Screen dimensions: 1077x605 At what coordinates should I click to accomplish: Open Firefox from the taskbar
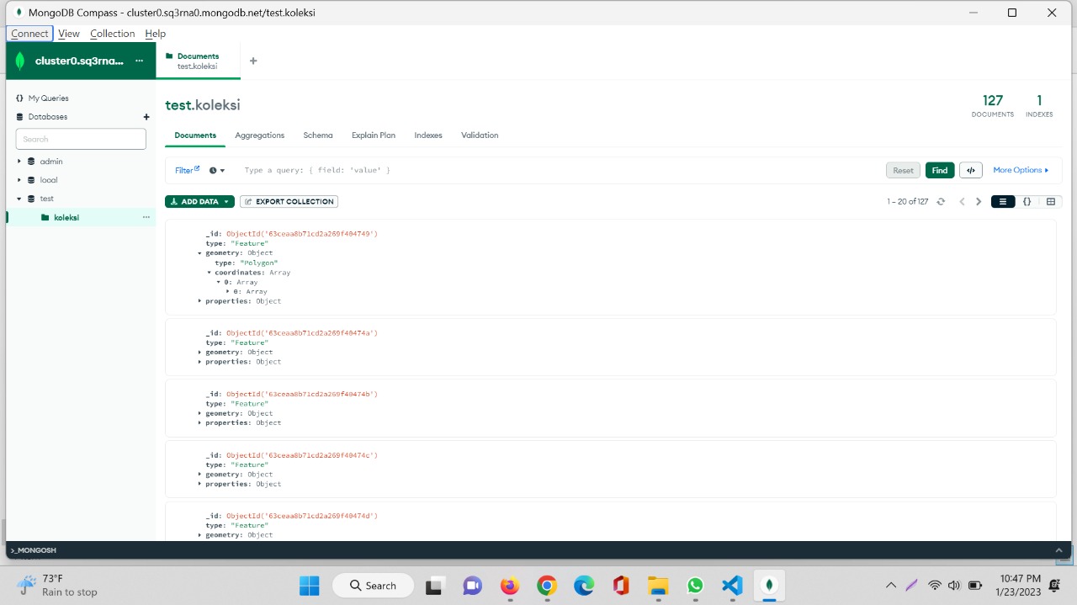(510, 585)
